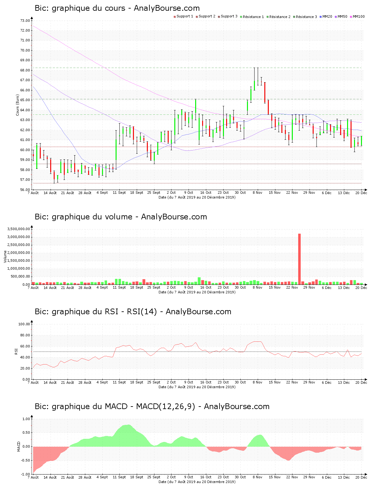Viewport: 379px width, 490px height.
Task: Click the '100.00' RSI axis value
Action: (24, 324)
